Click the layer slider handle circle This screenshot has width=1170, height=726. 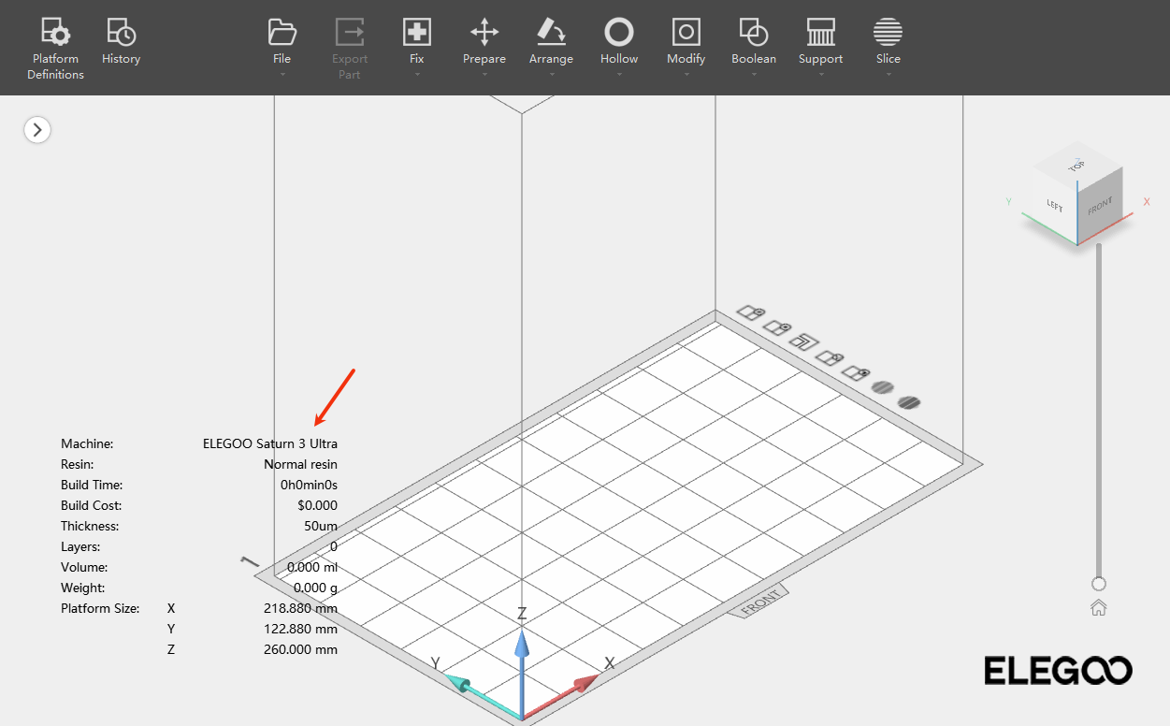[1099, 584]
